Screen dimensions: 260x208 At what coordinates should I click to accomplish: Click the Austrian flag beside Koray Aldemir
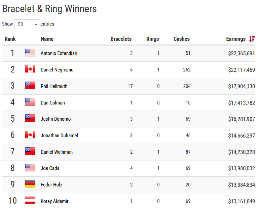30,200
